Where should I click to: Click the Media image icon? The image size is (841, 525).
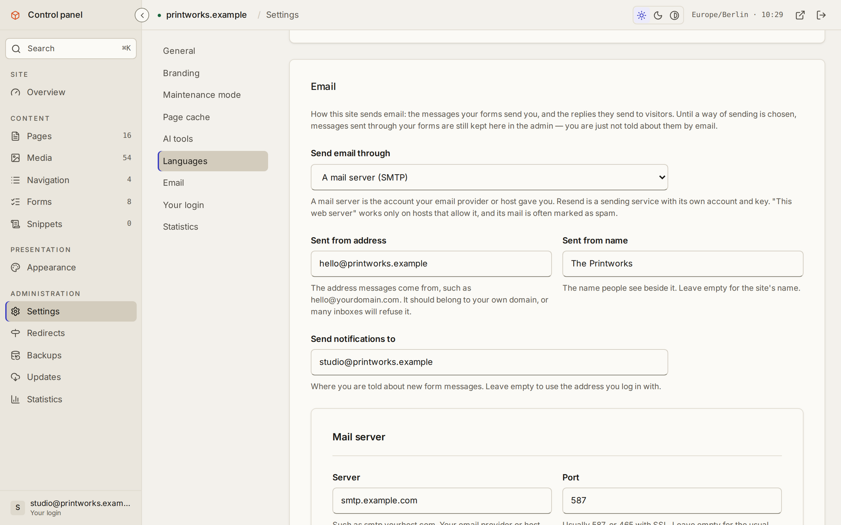15,158
